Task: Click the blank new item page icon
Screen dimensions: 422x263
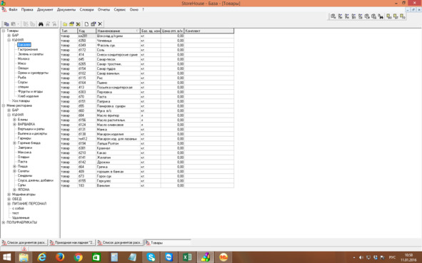Action: pos(86,24)
